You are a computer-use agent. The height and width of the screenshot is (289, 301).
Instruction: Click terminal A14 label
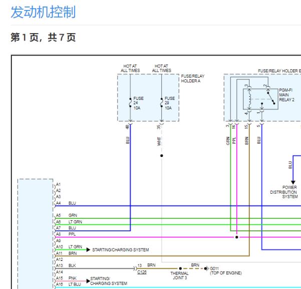pyautogui.click(x=59, y=272)
